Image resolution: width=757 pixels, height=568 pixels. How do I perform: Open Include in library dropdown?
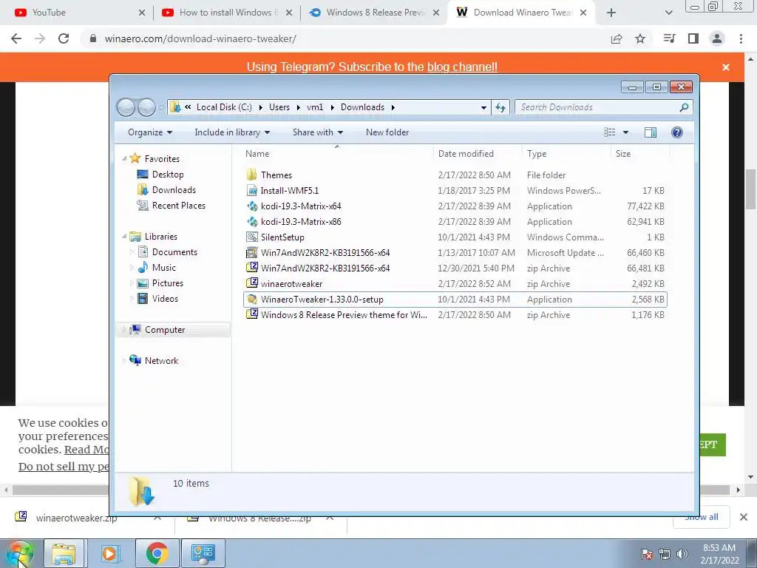[232, 132]
